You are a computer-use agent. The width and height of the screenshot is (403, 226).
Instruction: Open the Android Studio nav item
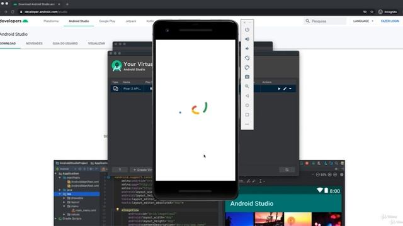tap(79, 21)
